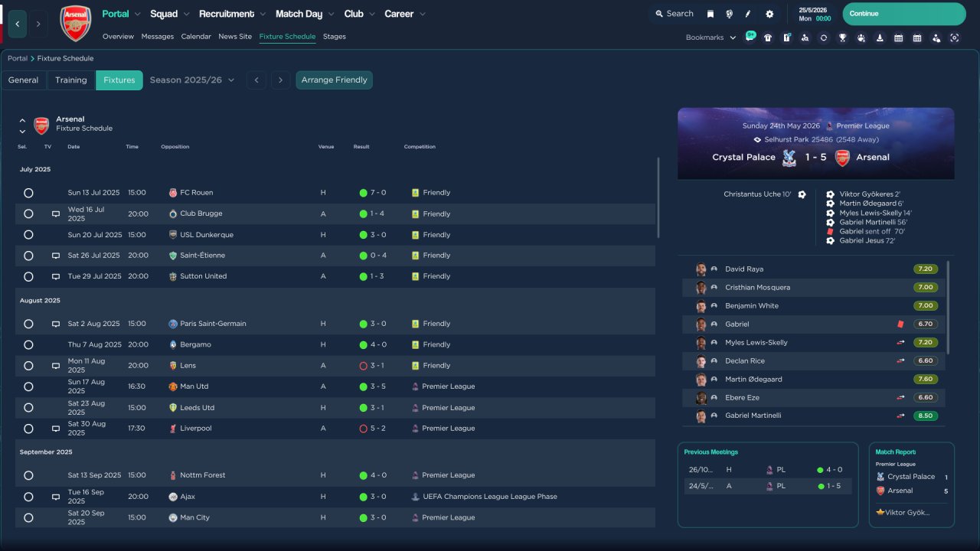Click the Arsenal club badge in header
The image size is (980, 551).
pos(75,23)
